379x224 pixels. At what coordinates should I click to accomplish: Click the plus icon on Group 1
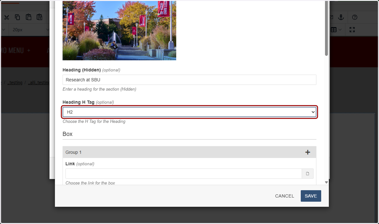[308, 152]
